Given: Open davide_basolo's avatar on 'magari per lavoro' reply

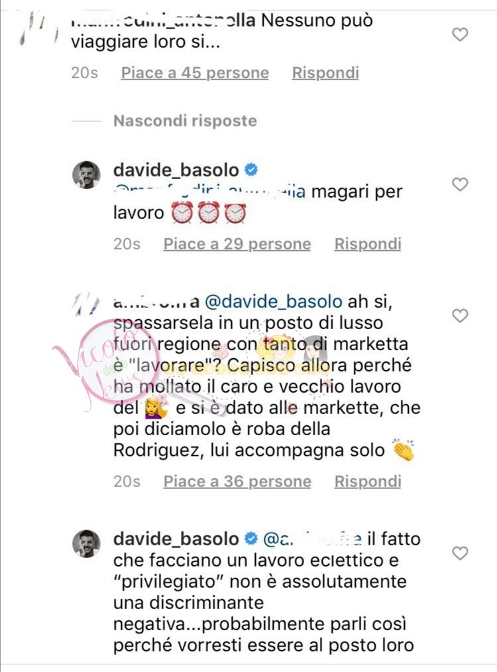Looking at the screenshot, I should [x=86, y=175].
